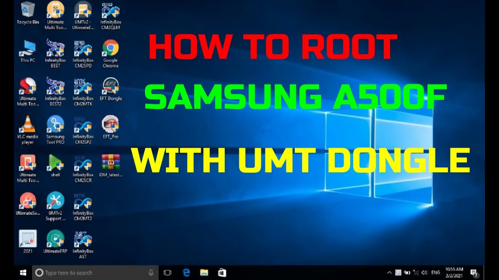Open EFT Dongle shortcut
This screenshot has height=280, width=499.
coord(111,89)
